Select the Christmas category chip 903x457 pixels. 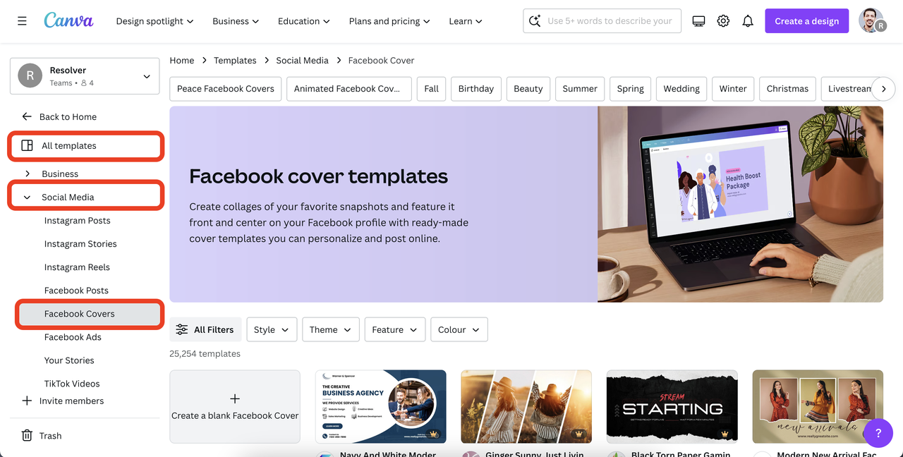tap(787, 89)
